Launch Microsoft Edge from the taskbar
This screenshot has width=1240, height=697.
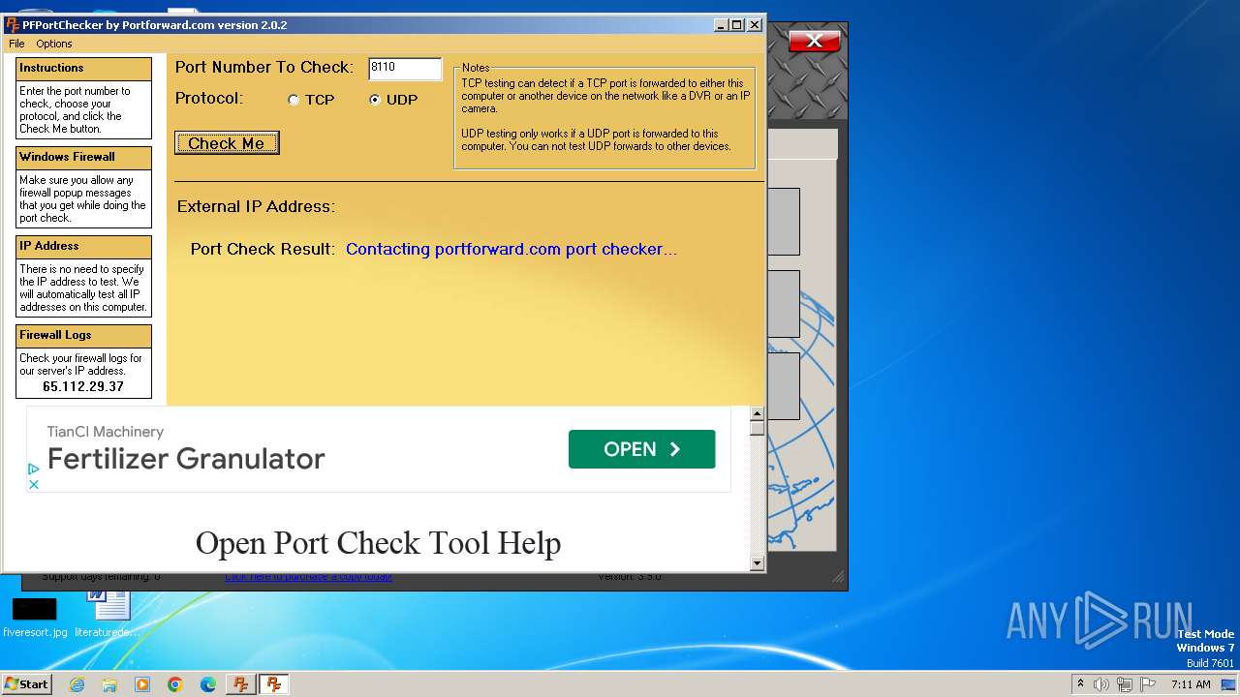click(208, 684)
